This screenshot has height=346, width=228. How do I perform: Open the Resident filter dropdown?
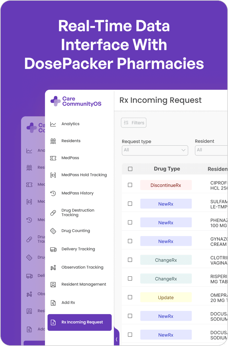tap(211, 150)
